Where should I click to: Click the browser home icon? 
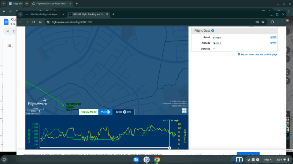coord(40,22)
